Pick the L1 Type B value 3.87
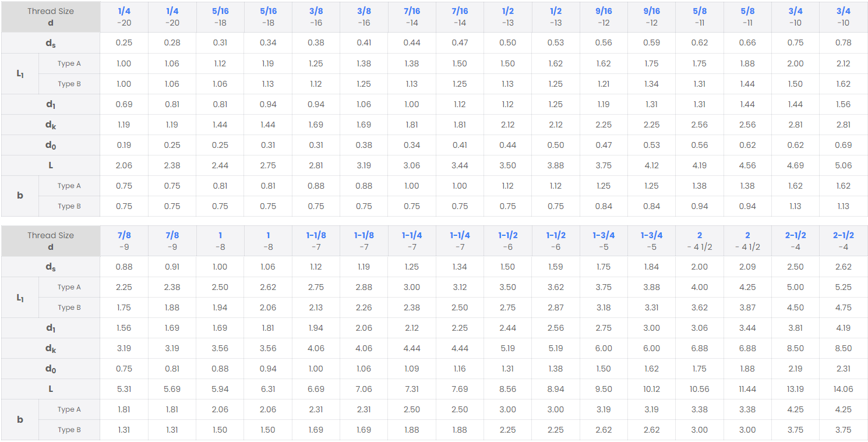Screen dimensions: 868x442 pos(747,307)
